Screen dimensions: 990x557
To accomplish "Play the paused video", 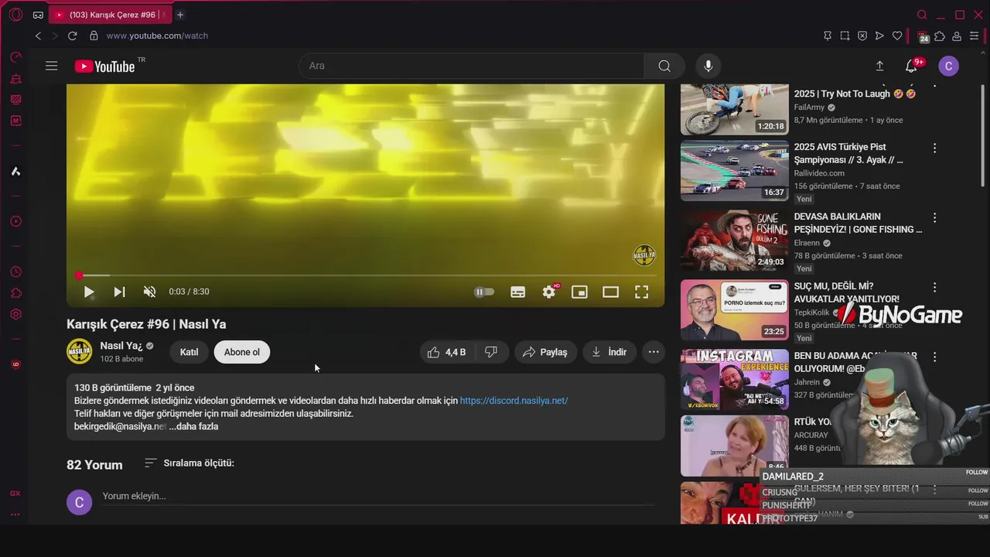I will [x=88, y=292].
